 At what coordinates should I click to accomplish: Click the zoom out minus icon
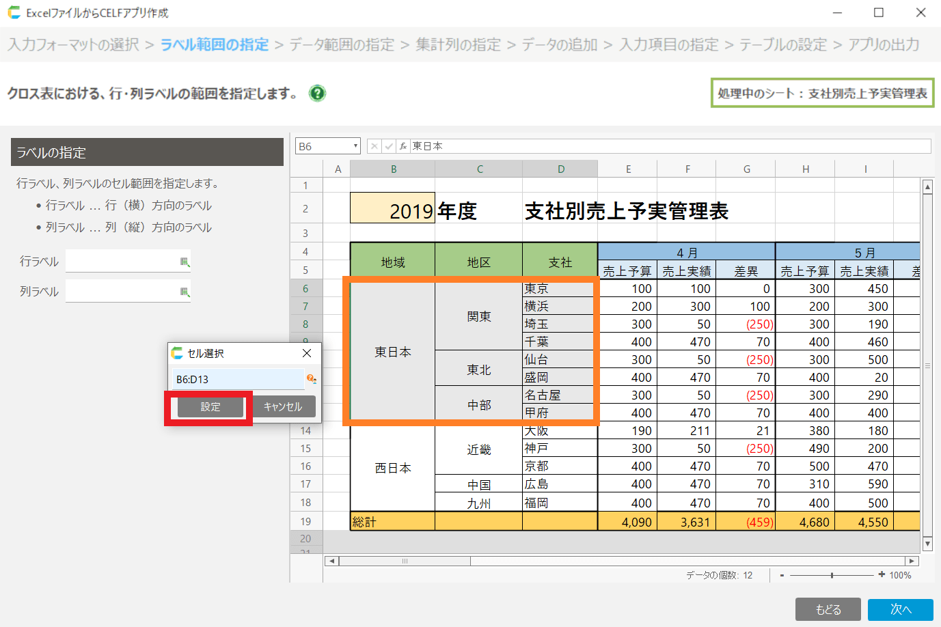coord(782,575)
